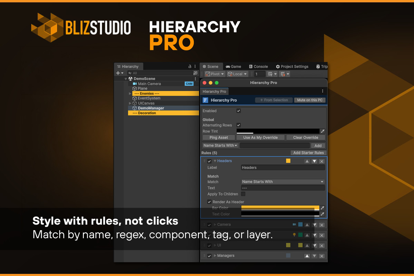Viewport: 414px width, 276px height.
Task: Click the Ping Asset button
Action: (x=219, y=137)
